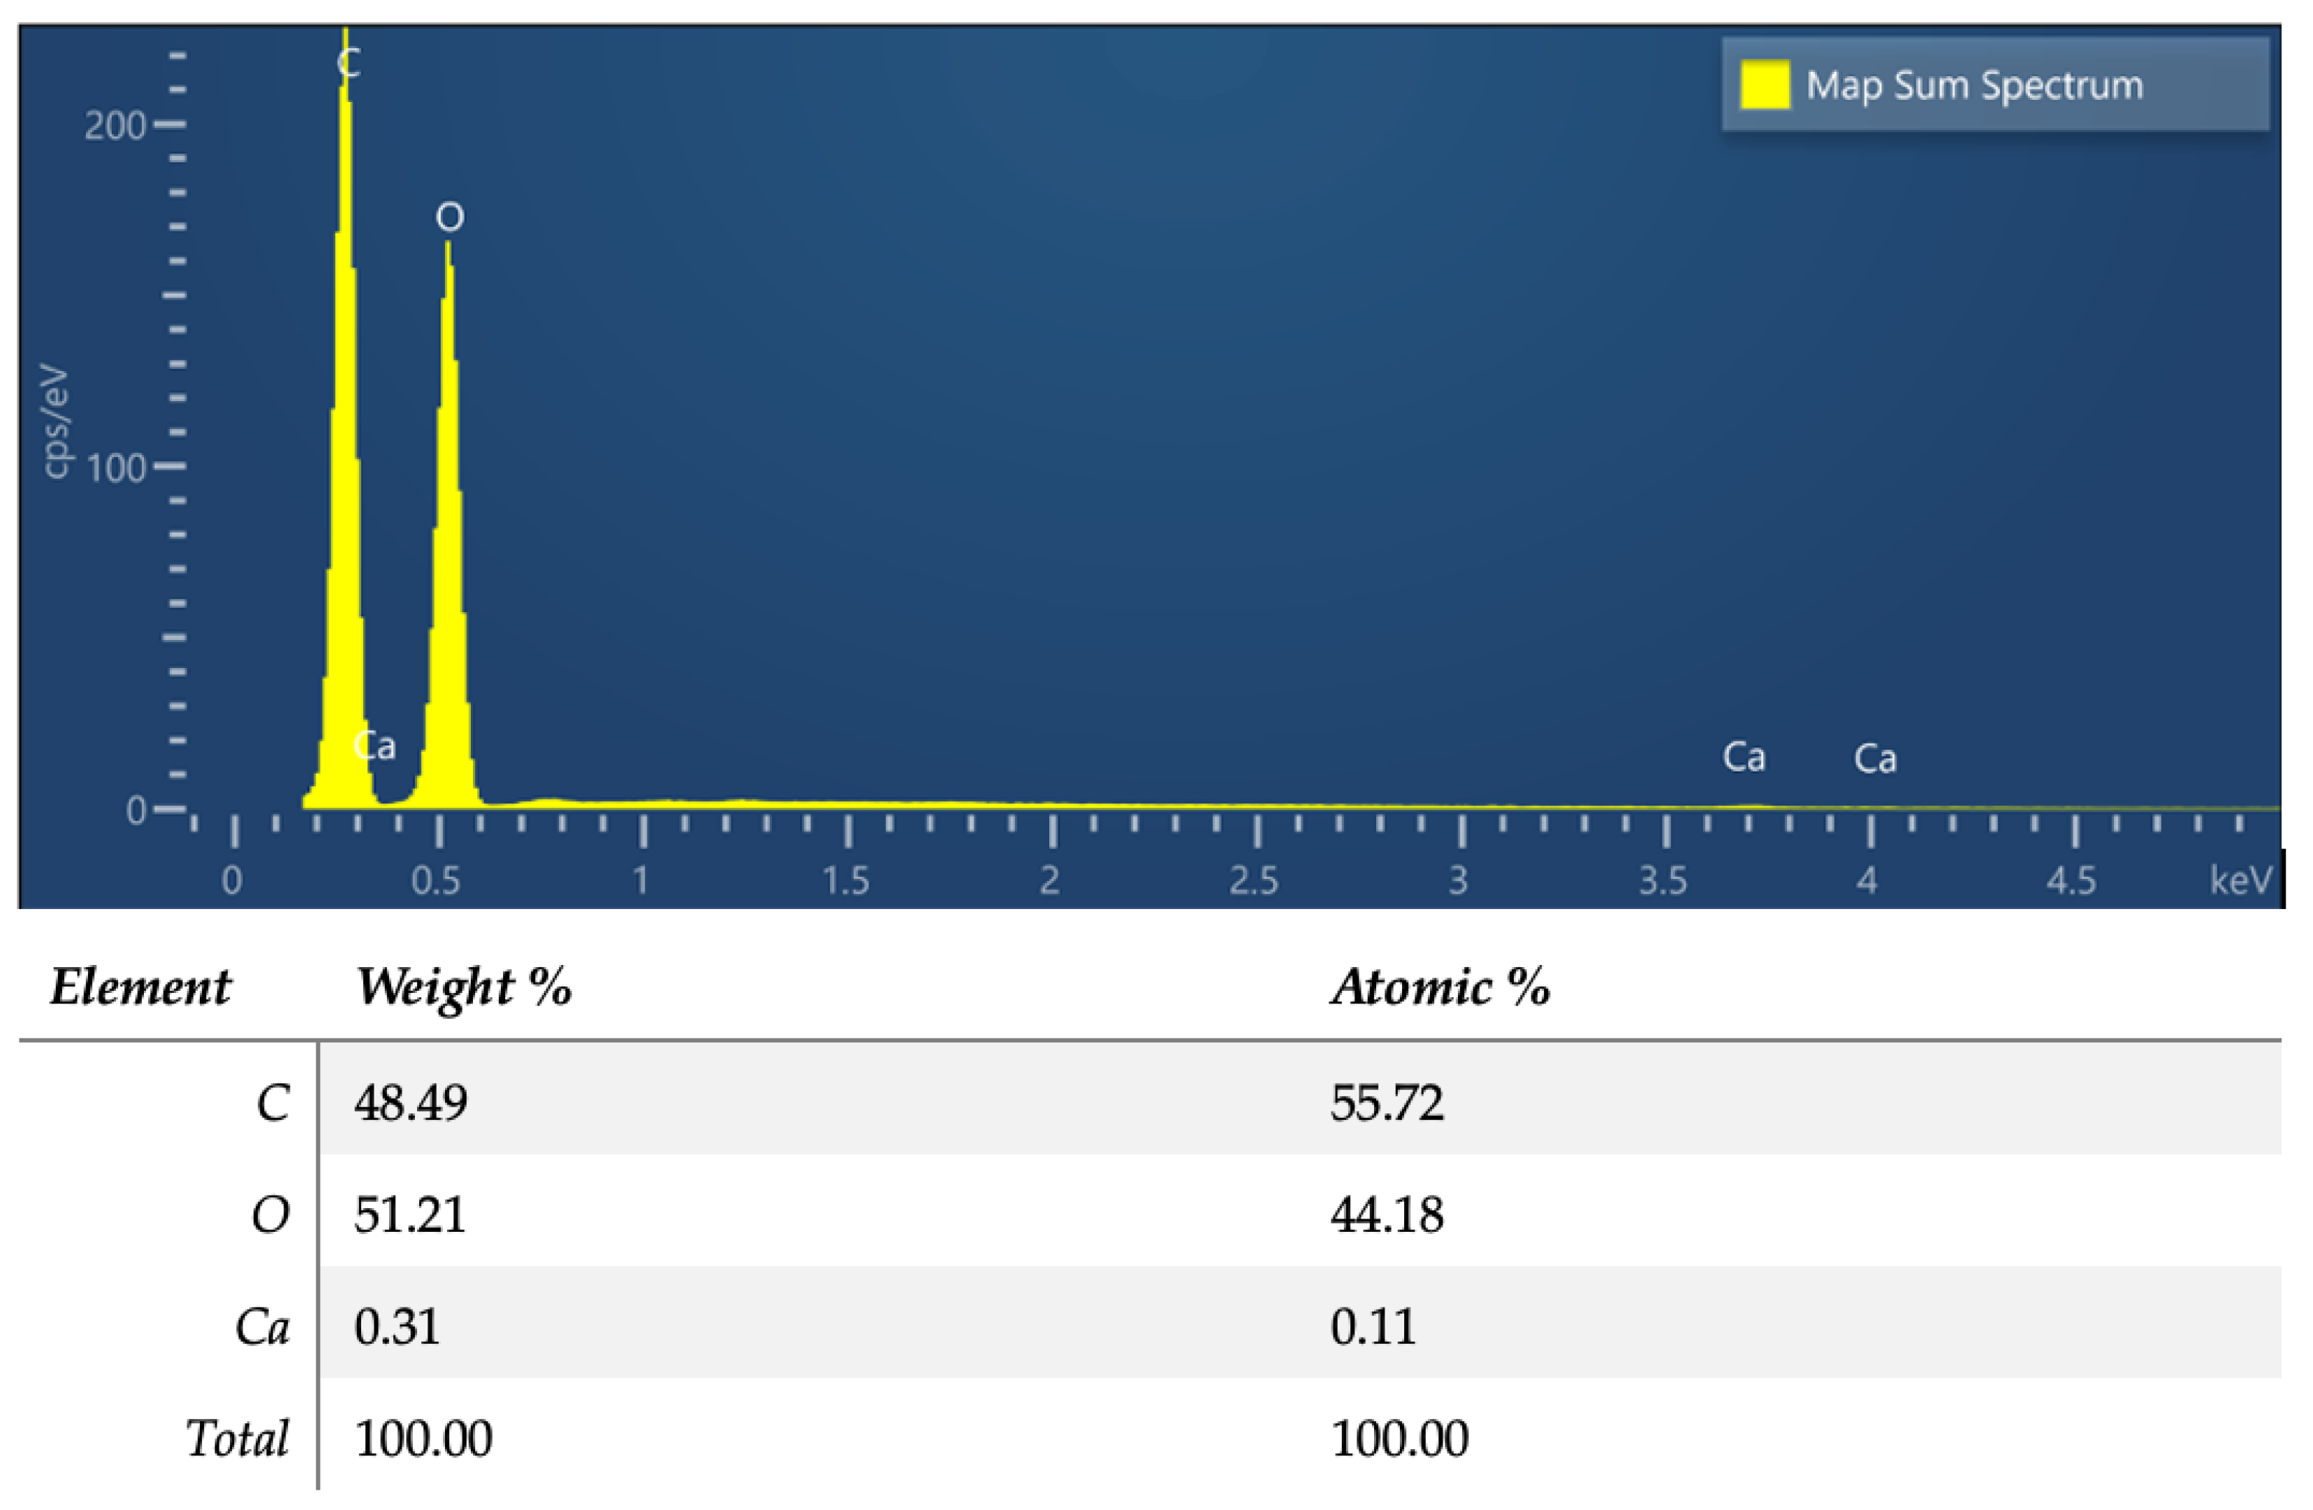Click the Ca label near 4.0 keV
The image size is (2313, 1510).
tap(1876, 758)
